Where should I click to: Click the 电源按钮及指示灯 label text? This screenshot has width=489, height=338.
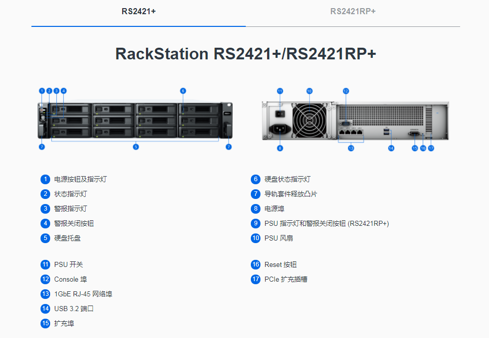(81, 179)
